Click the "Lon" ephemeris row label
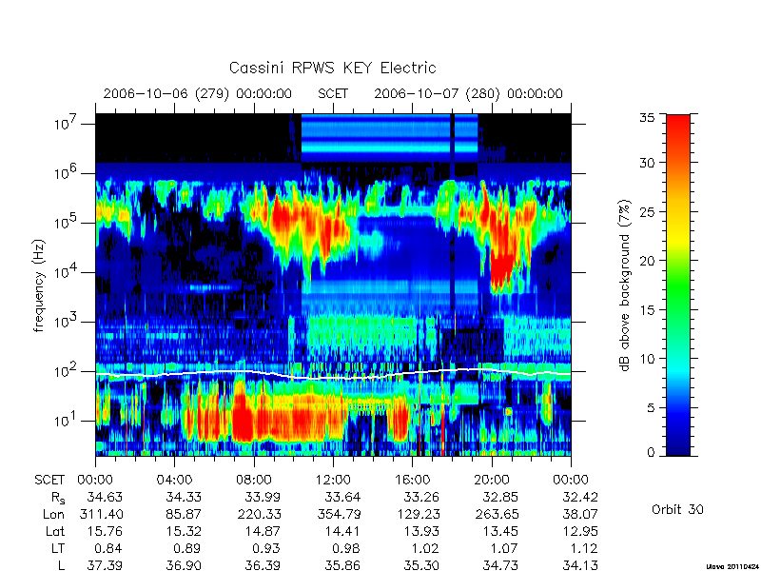761x571 pixels. [x=54, y=514]
